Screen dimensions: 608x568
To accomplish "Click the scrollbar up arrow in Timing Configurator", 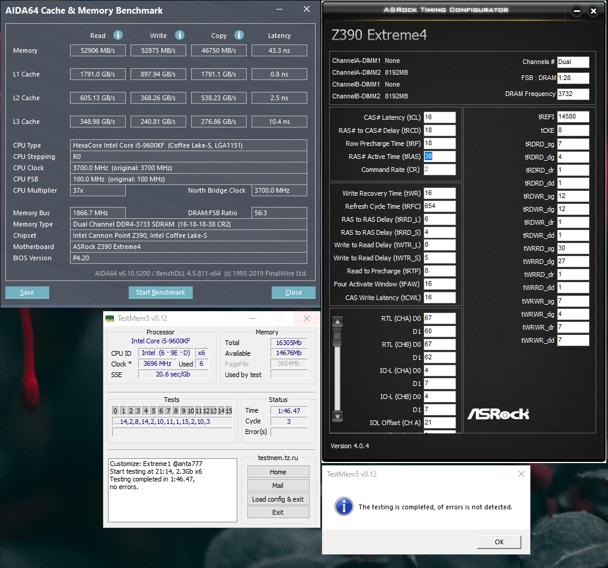I will [x=338, y=321].
